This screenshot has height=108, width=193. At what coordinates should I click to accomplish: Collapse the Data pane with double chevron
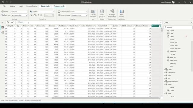point(191,22)
